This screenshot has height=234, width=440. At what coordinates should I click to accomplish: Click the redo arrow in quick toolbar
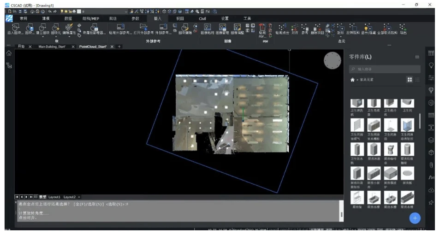tap(55, 12)
